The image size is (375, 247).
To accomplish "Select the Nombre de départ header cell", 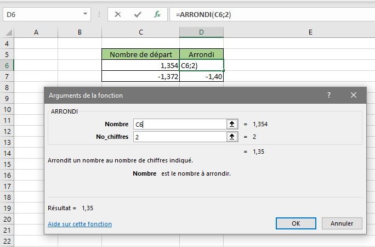I will pos(140,54).
